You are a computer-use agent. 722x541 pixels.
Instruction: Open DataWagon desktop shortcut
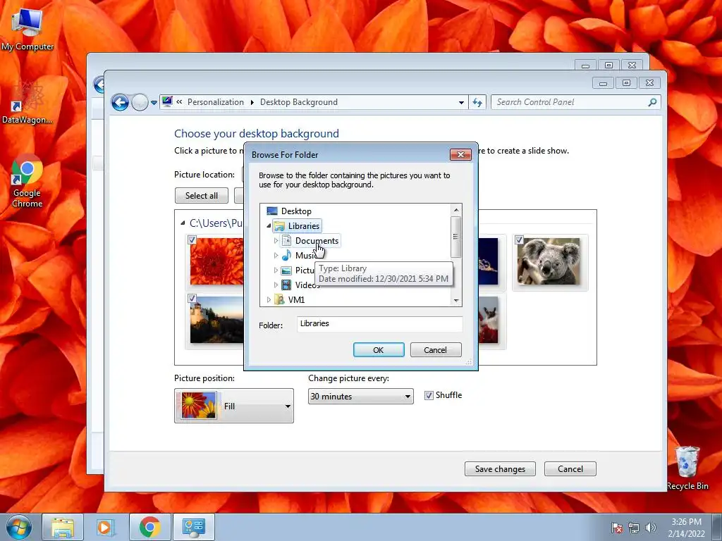pyautogui.click(x=27, y=102)
